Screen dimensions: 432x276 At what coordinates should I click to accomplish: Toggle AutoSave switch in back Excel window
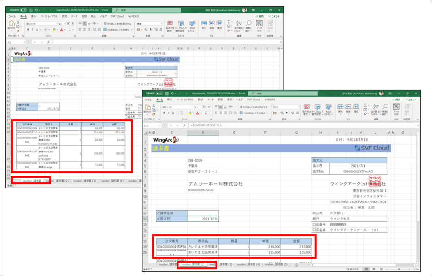pyautogui.click(x=24, y=10)
